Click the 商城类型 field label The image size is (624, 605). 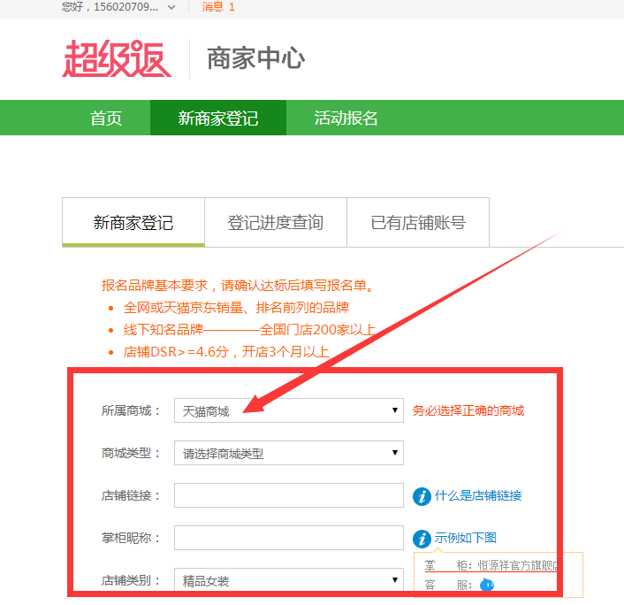(131, 453)
